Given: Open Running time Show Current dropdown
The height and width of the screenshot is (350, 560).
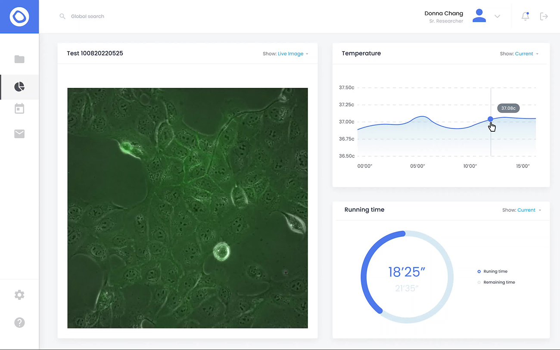Looking at the screenshot, I should click(x=522, y=210).
